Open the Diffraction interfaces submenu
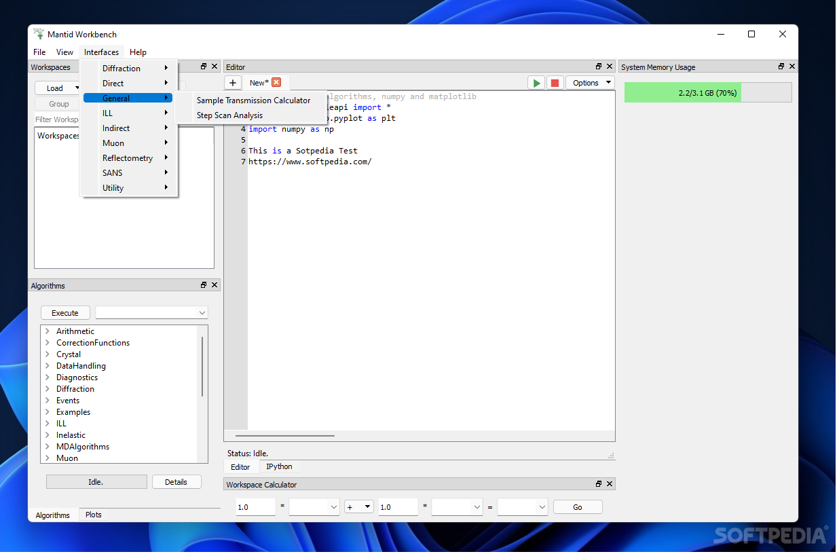 (128, 68)
